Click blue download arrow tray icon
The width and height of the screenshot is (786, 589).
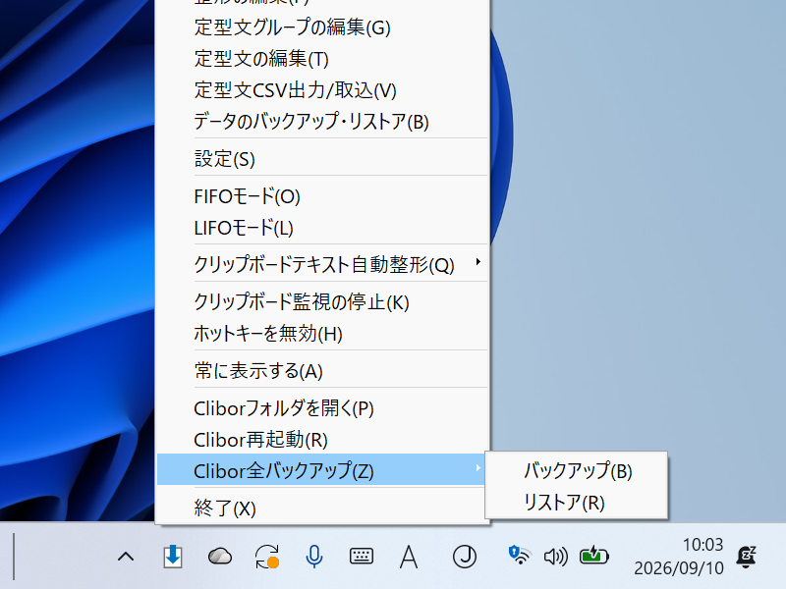[173, 557]
